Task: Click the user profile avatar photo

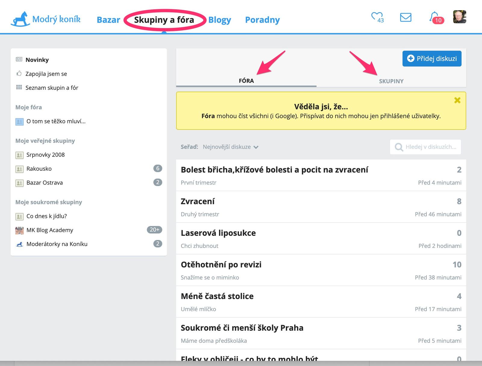Action: tap(459, 17)
